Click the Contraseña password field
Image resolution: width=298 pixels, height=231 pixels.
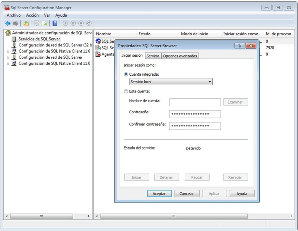click(x=195, y=114)
